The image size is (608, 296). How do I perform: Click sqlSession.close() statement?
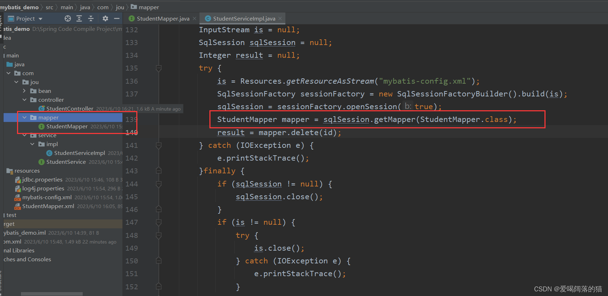click(x=279, y=197)
